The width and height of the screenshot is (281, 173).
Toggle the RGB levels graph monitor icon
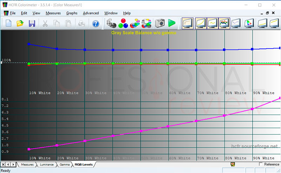(x=224, y=23)
